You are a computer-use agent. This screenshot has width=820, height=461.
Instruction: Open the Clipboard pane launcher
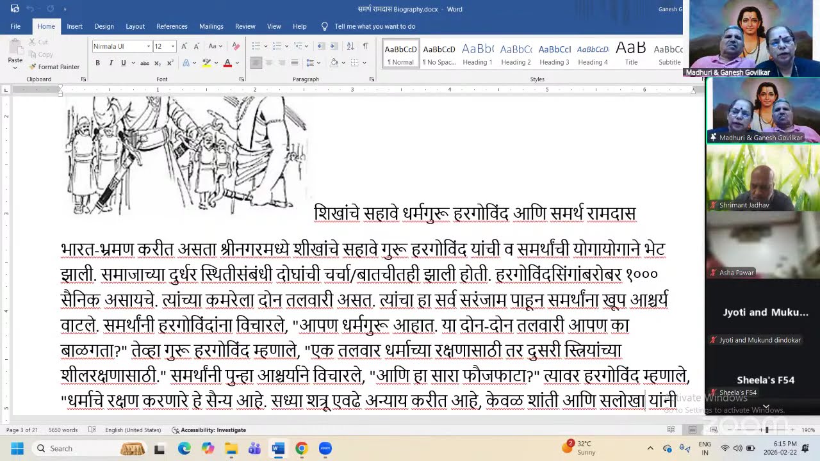tap(83, 79)
